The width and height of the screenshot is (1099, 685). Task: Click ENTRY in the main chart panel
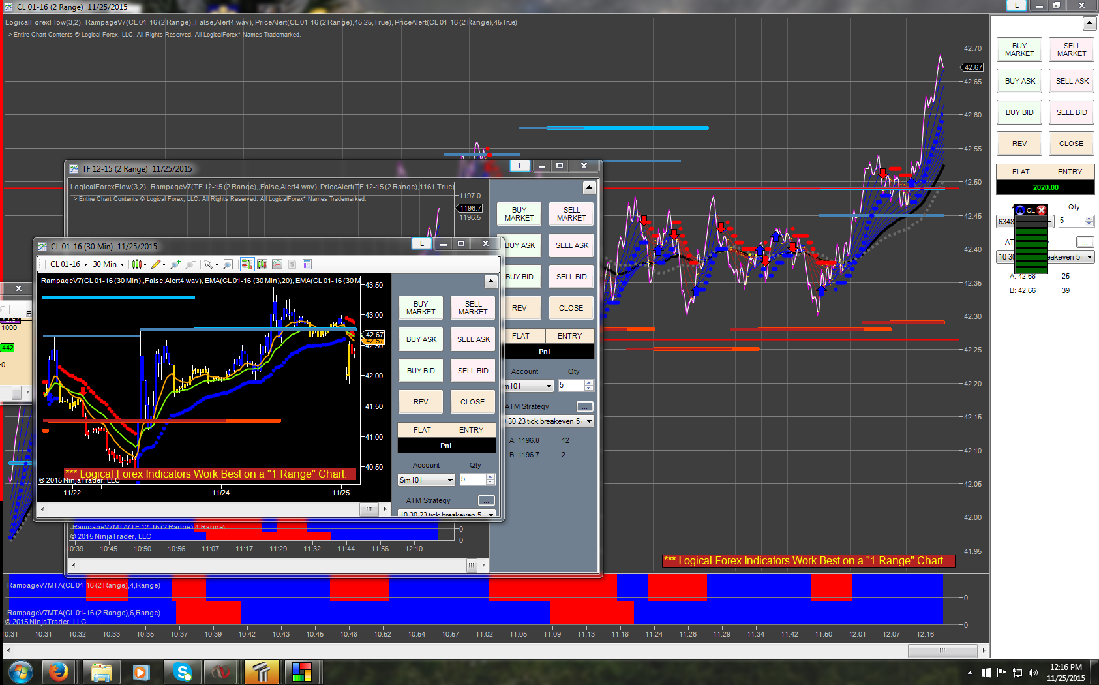coord(1070,172)
